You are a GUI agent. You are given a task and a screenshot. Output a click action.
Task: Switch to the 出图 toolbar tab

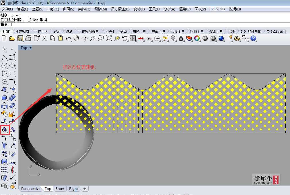(x=232, y=31)
